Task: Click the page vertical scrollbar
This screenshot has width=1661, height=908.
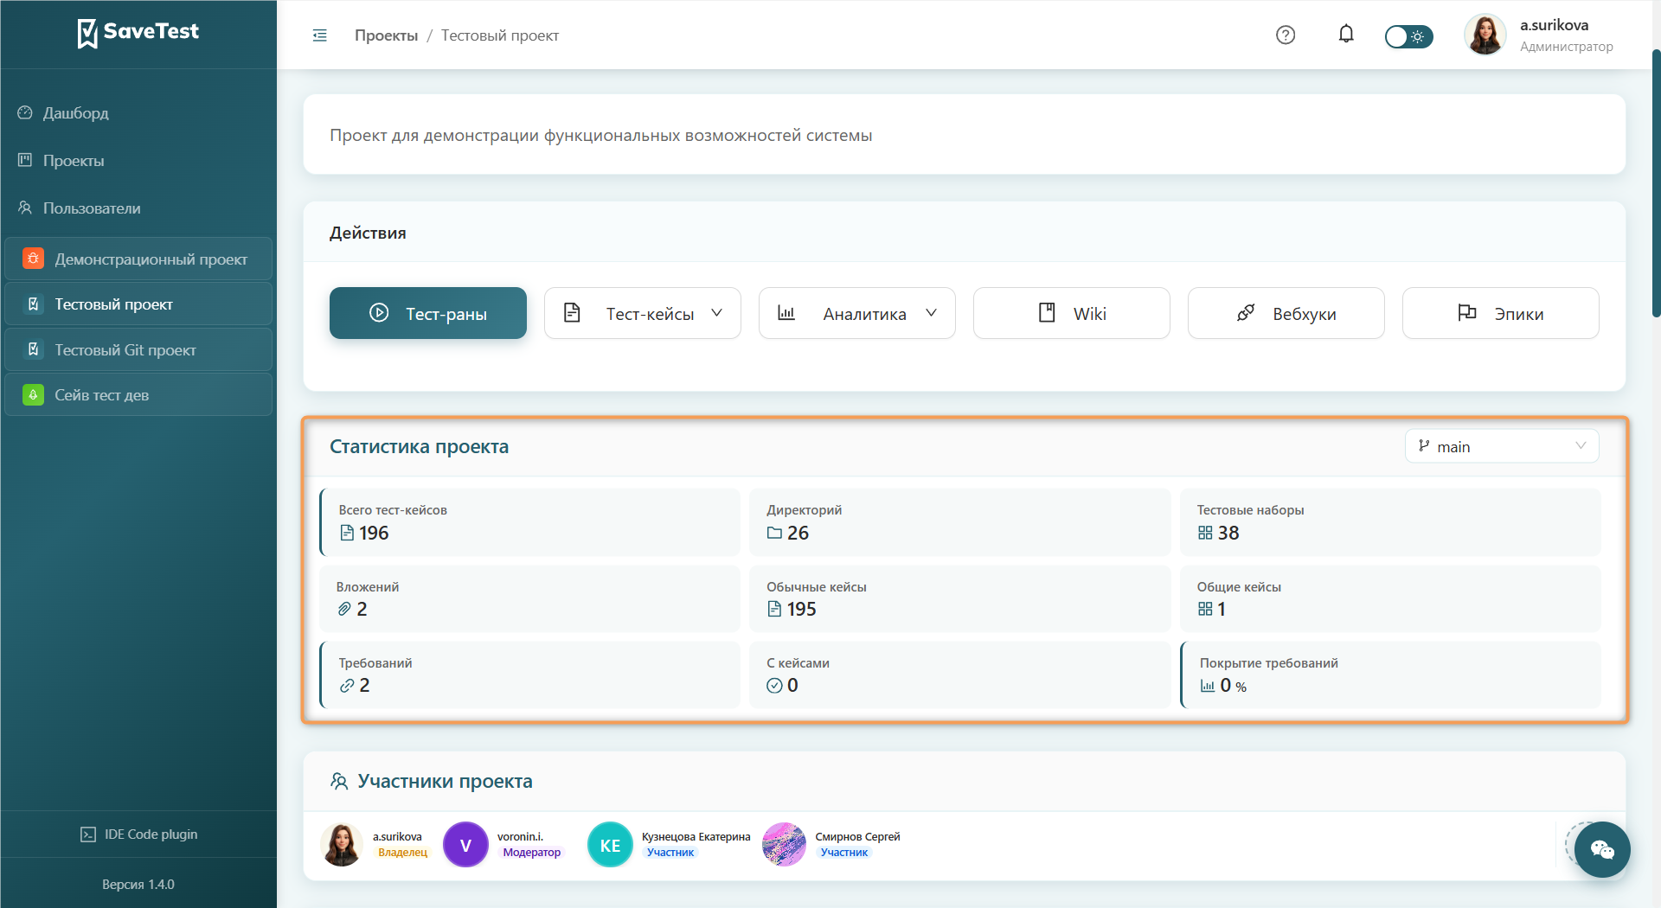Action: [1656, 183]
